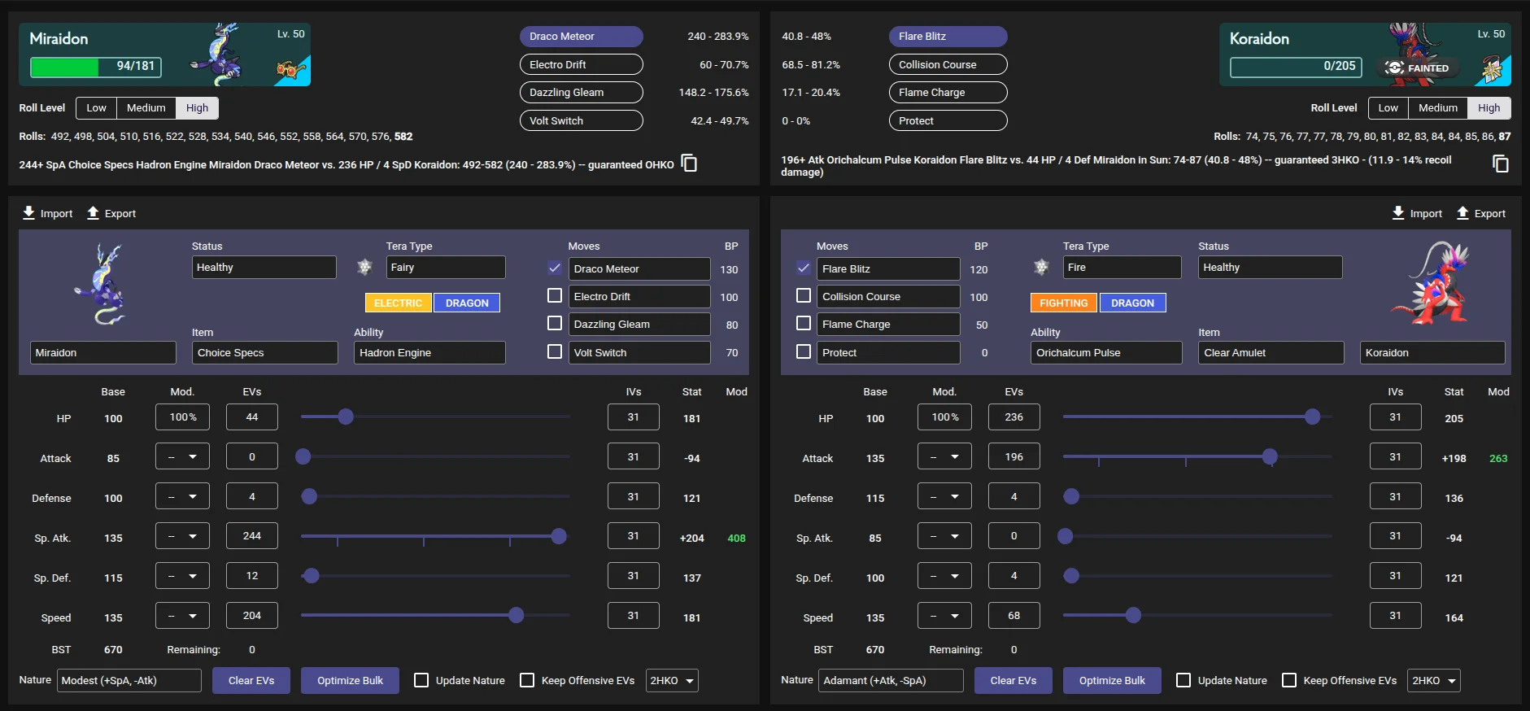
Task: Click Koraidon's Attack EV slider handle
Action: 1270,456
